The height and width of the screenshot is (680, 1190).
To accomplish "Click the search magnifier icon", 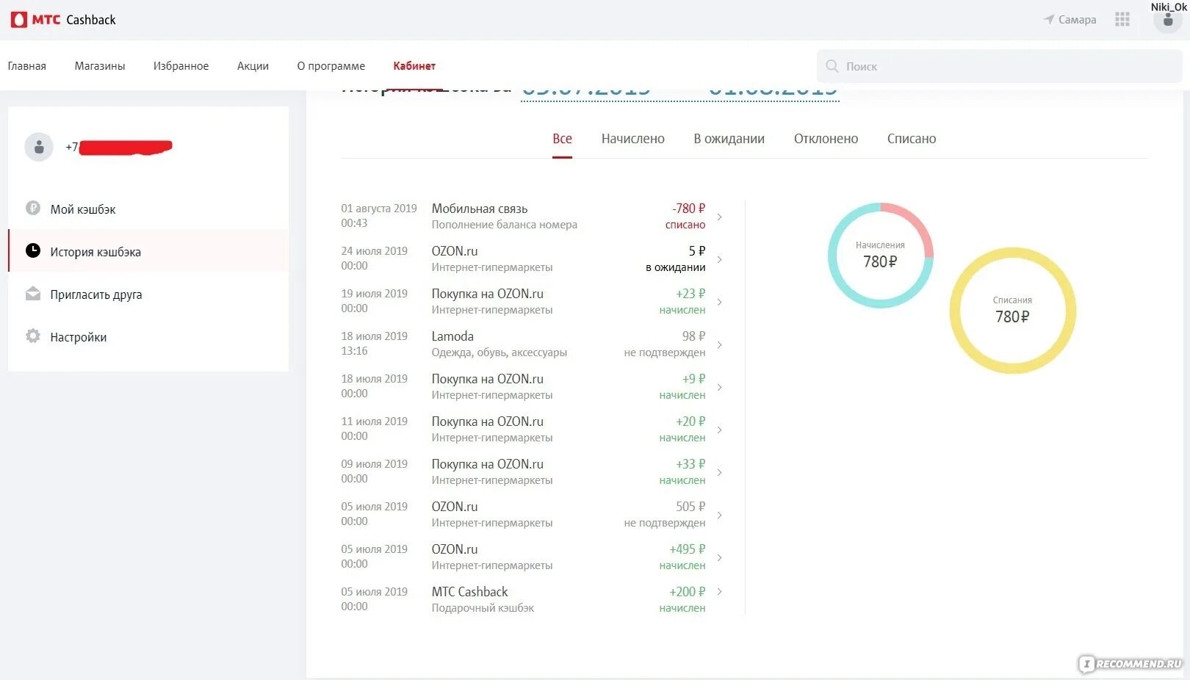I will (x=832, y=66).
